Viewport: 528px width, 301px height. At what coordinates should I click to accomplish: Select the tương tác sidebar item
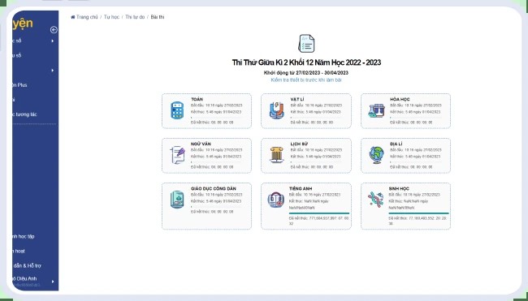[x=24, y=114]
